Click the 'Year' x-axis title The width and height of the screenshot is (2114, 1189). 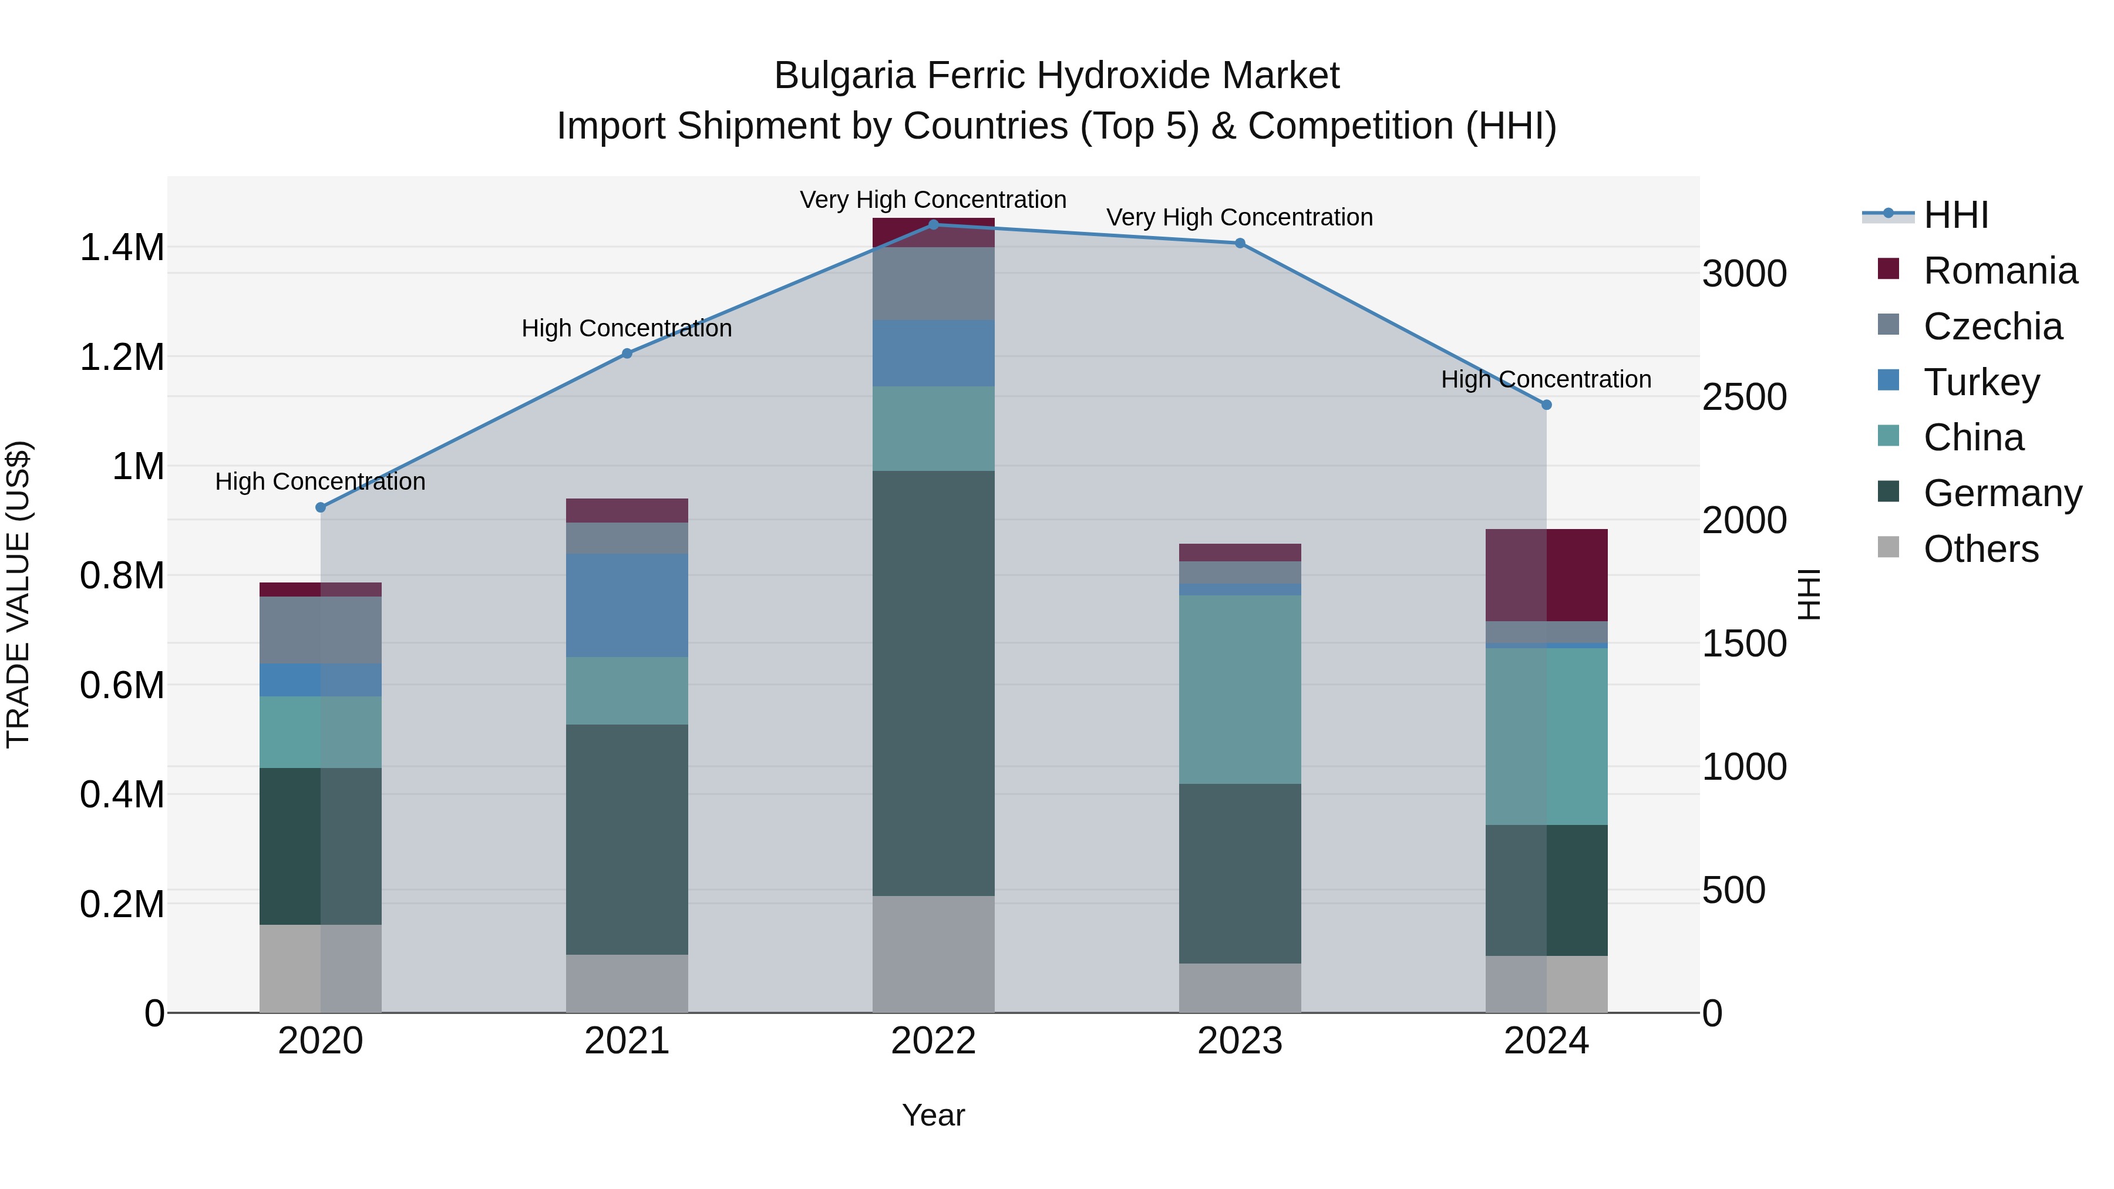[x=933, y=1115]
